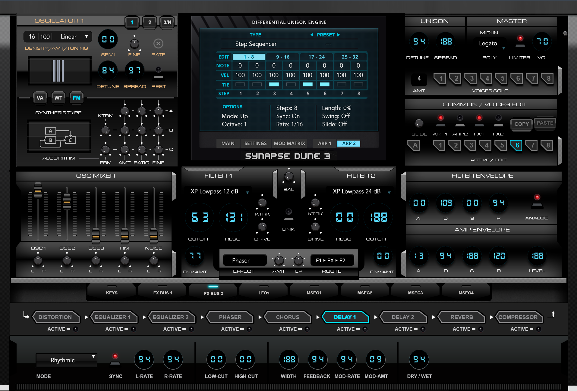Click the oscillator RATE X button
This screenshot has height=391, width=577.
[x=158, y=44]
